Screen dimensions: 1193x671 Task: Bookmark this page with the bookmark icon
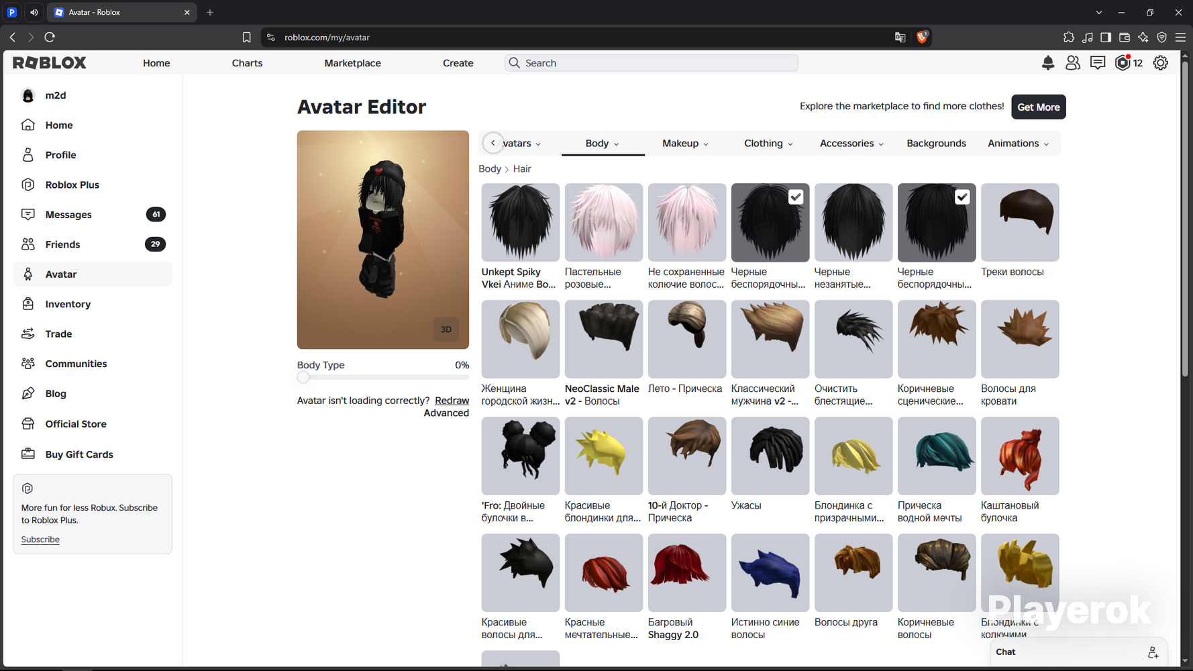pos(247,38)
